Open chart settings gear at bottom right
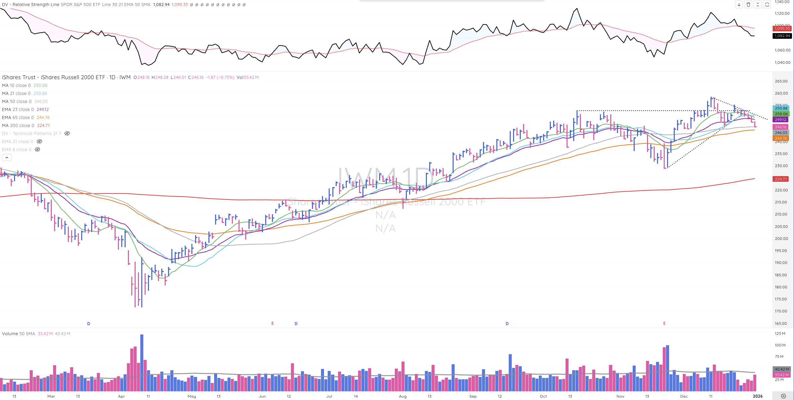Screen dimensions: 794x400 (x=783, y=396)
